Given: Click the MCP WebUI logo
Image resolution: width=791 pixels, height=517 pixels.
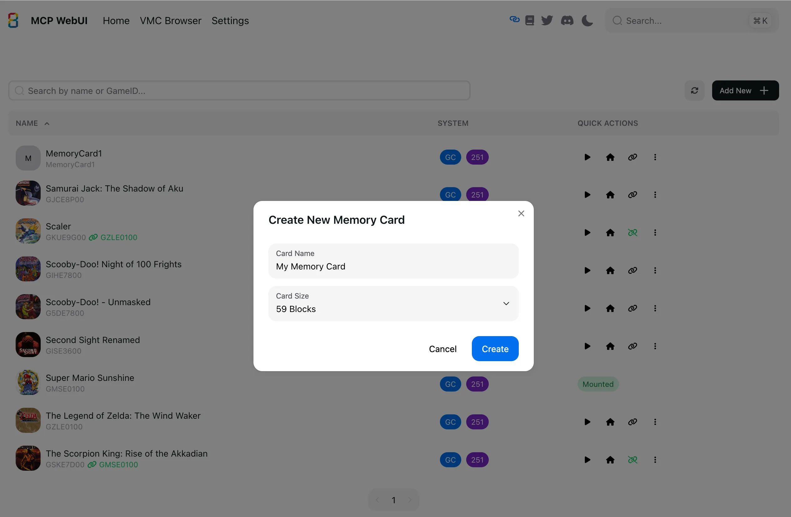Looking at the screenshot, I should point(13,20).
